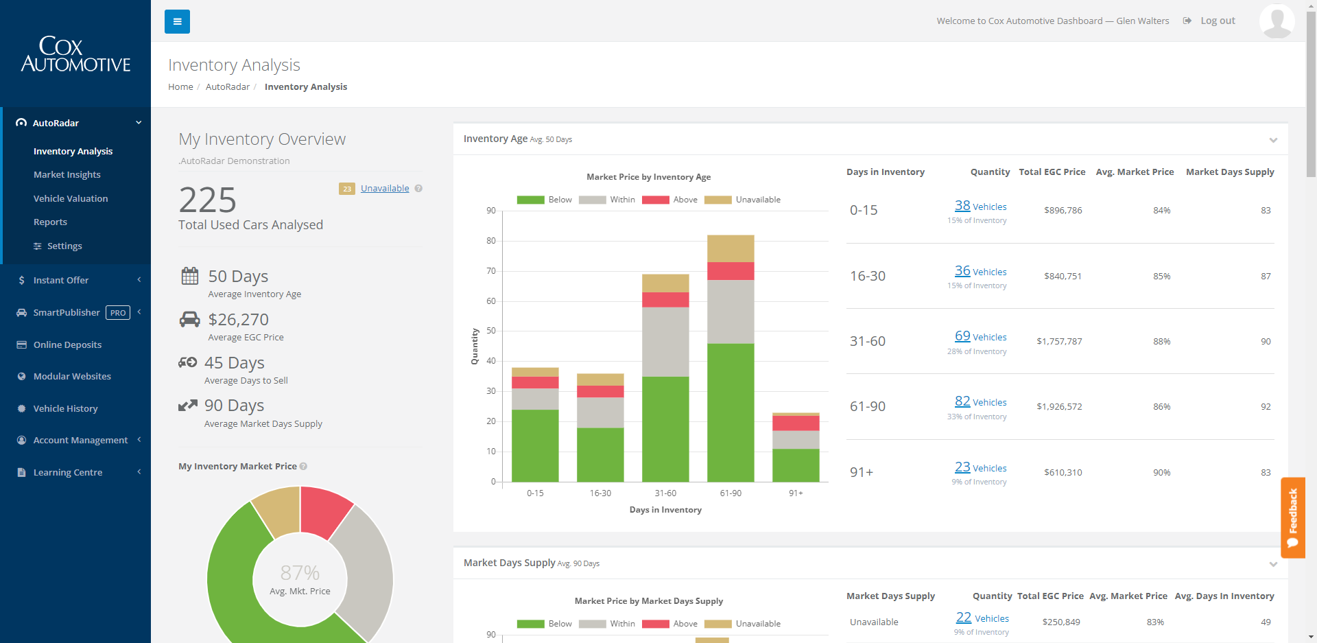The height and width of the screenshot is (643, 1317).
Task: Click the Vehicle History icon
Action: click(21, 408)
